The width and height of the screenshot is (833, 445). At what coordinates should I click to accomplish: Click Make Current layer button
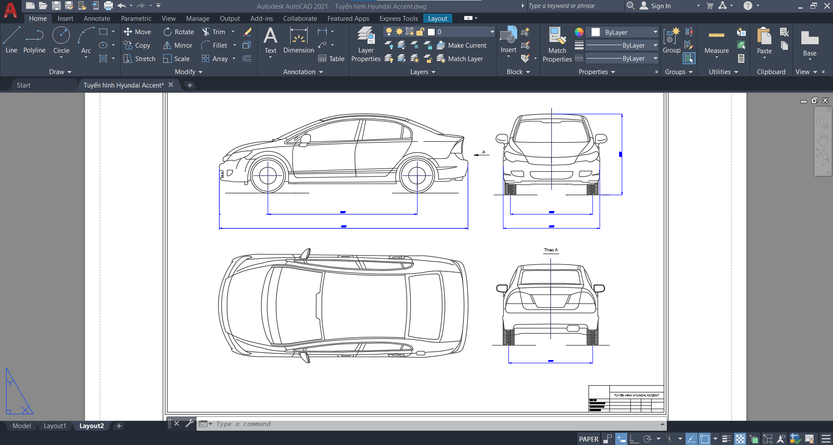coord(462,45)
